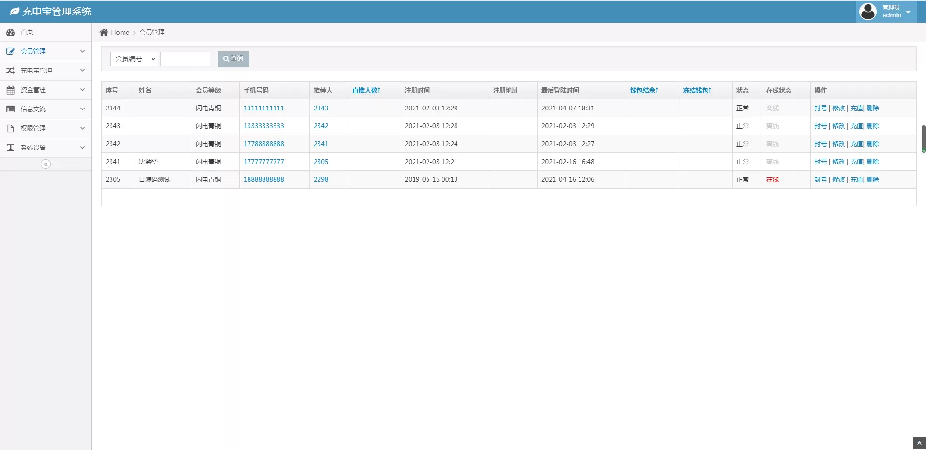The image size is (926, 450).
Task: Click the scroll-to-top arrow icon
Action: tap(919, 443)
